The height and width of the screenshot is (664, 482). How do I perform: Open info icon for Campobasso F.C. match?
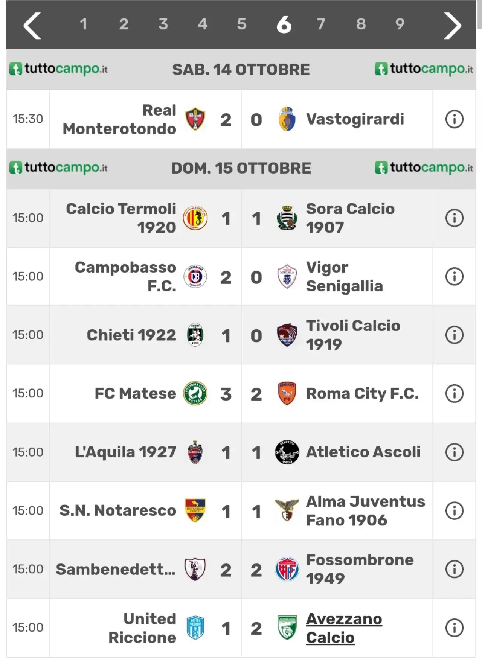454,277
